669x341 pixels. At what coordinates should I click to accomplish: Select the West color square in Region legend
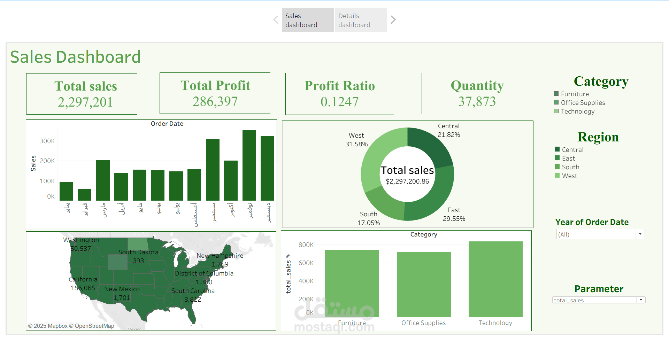557,175
